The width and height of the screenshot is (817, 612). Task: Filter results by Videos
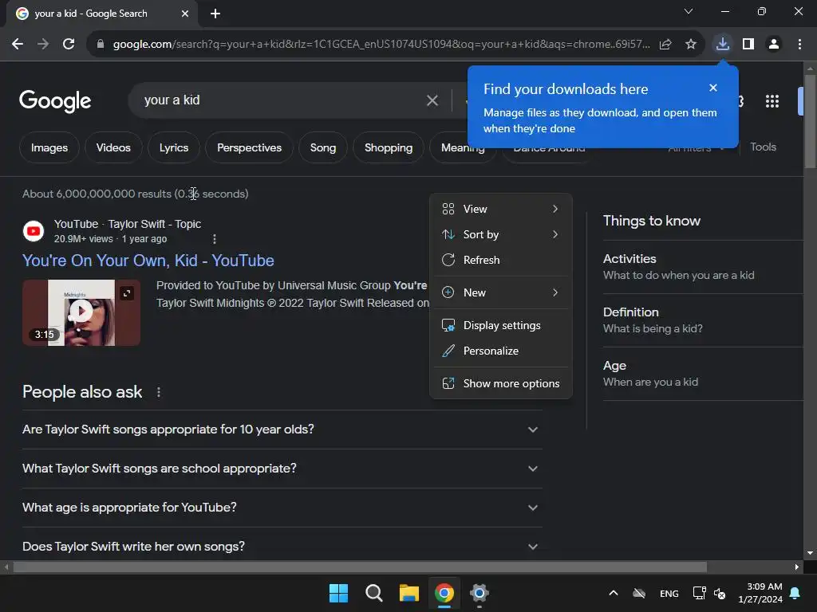[x=113, y=147]
